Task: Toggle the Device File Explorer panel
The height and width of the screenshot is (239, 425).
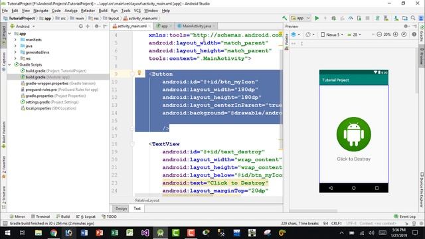Action: [x=422, y=190]
